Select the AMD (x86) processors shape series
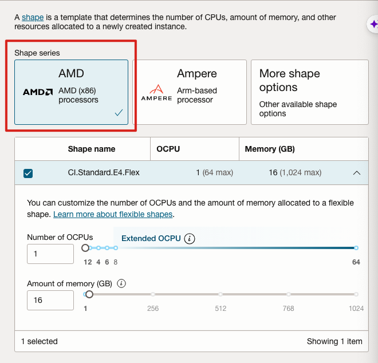Viewport: 378px width, 363px height. 71,92
